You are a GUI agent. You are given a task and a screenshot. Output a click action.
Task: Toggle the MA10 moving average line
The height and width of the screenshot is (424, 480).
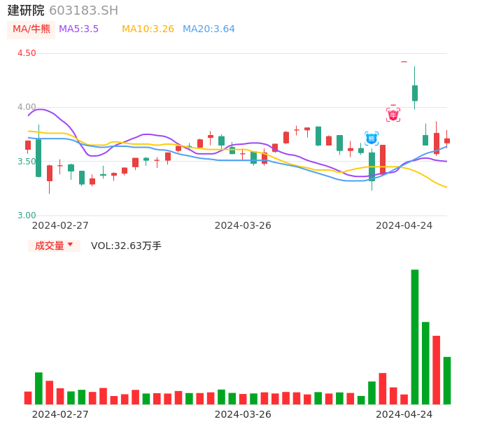point(148,29)
